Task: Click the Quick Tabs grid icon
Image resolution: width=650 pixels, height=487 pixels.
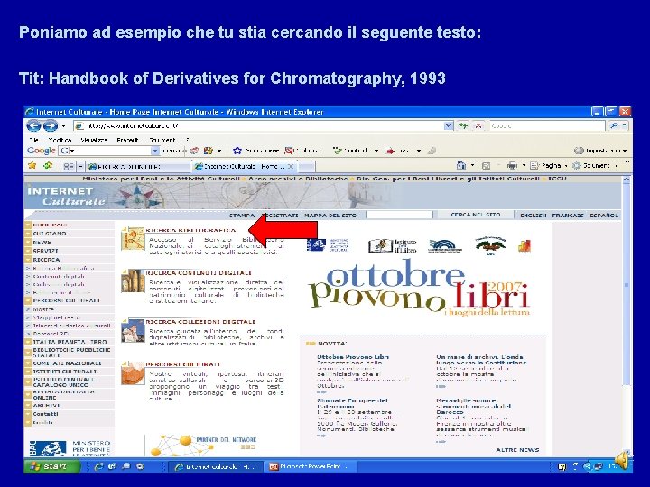Action: (68, 166)
